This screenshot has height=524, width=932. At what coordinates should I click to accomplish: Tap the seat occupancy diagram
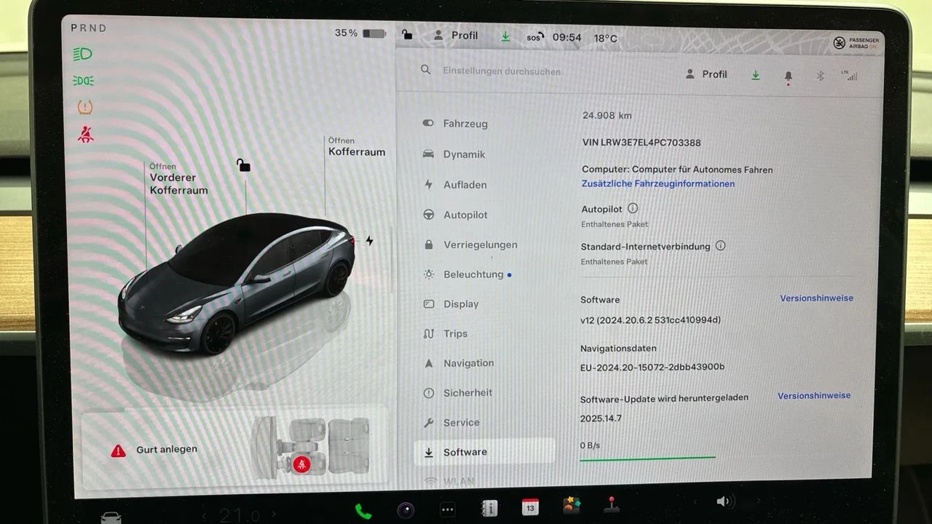[311, 446]
